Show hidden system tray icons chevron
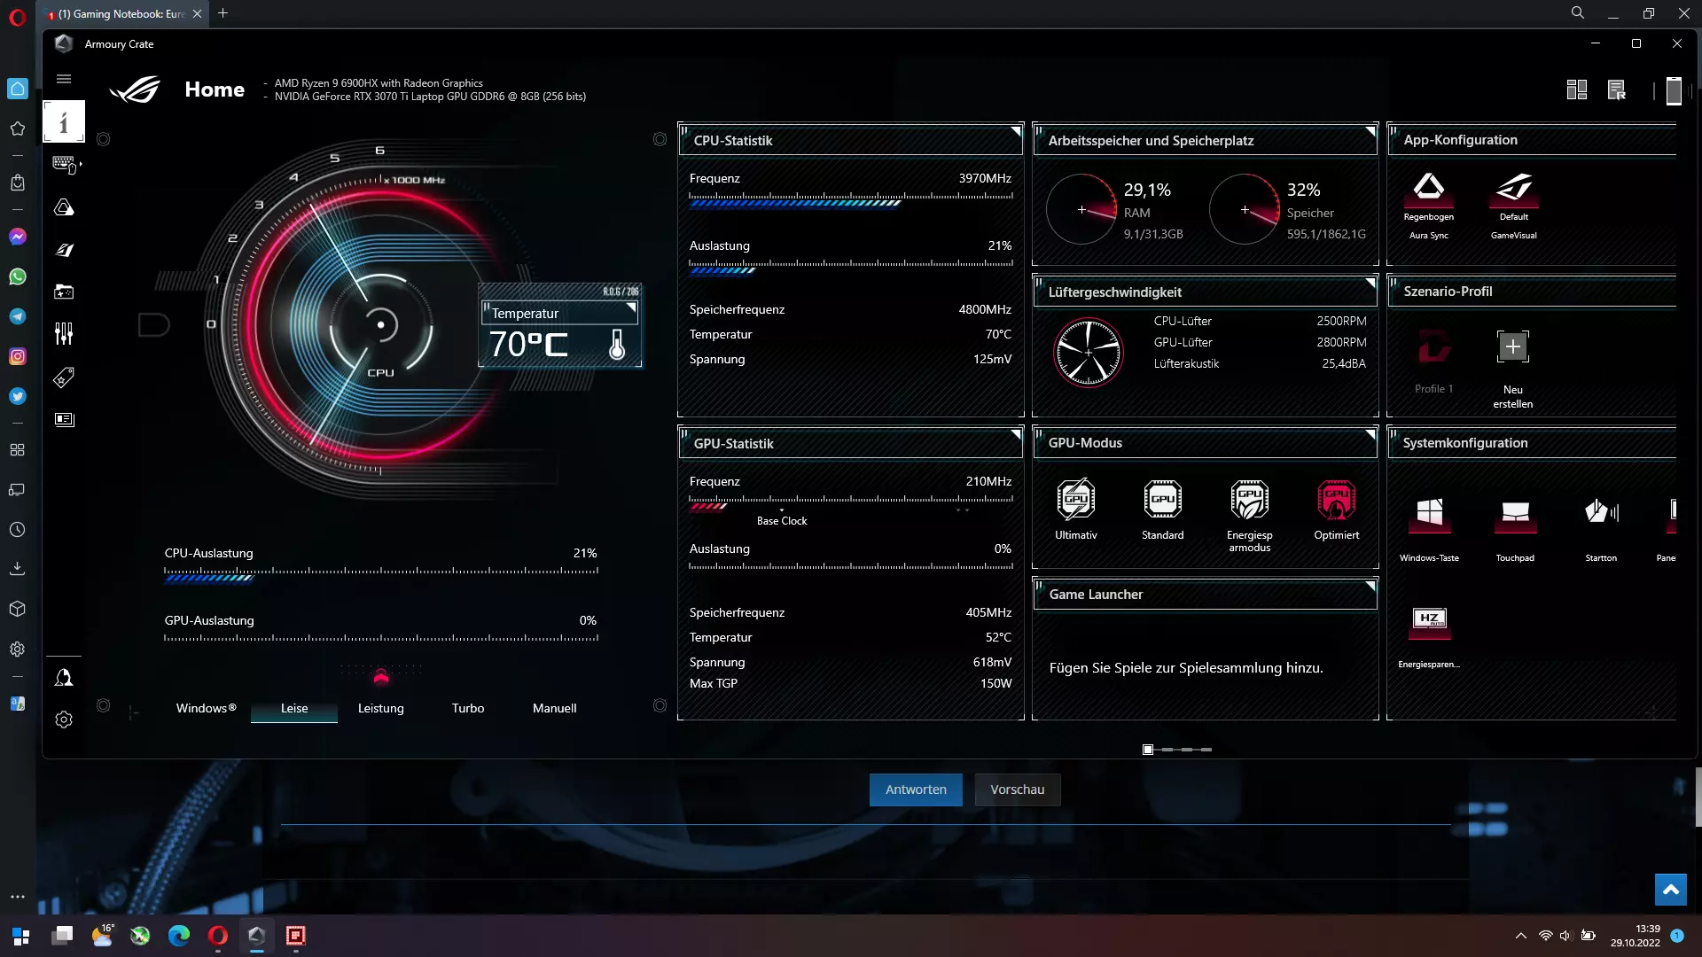 click(1521, 936)
